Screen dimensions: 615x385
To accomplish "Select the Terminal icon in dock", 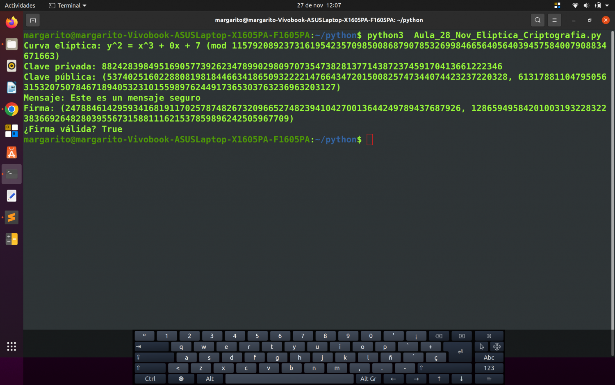I will (11, 174).
